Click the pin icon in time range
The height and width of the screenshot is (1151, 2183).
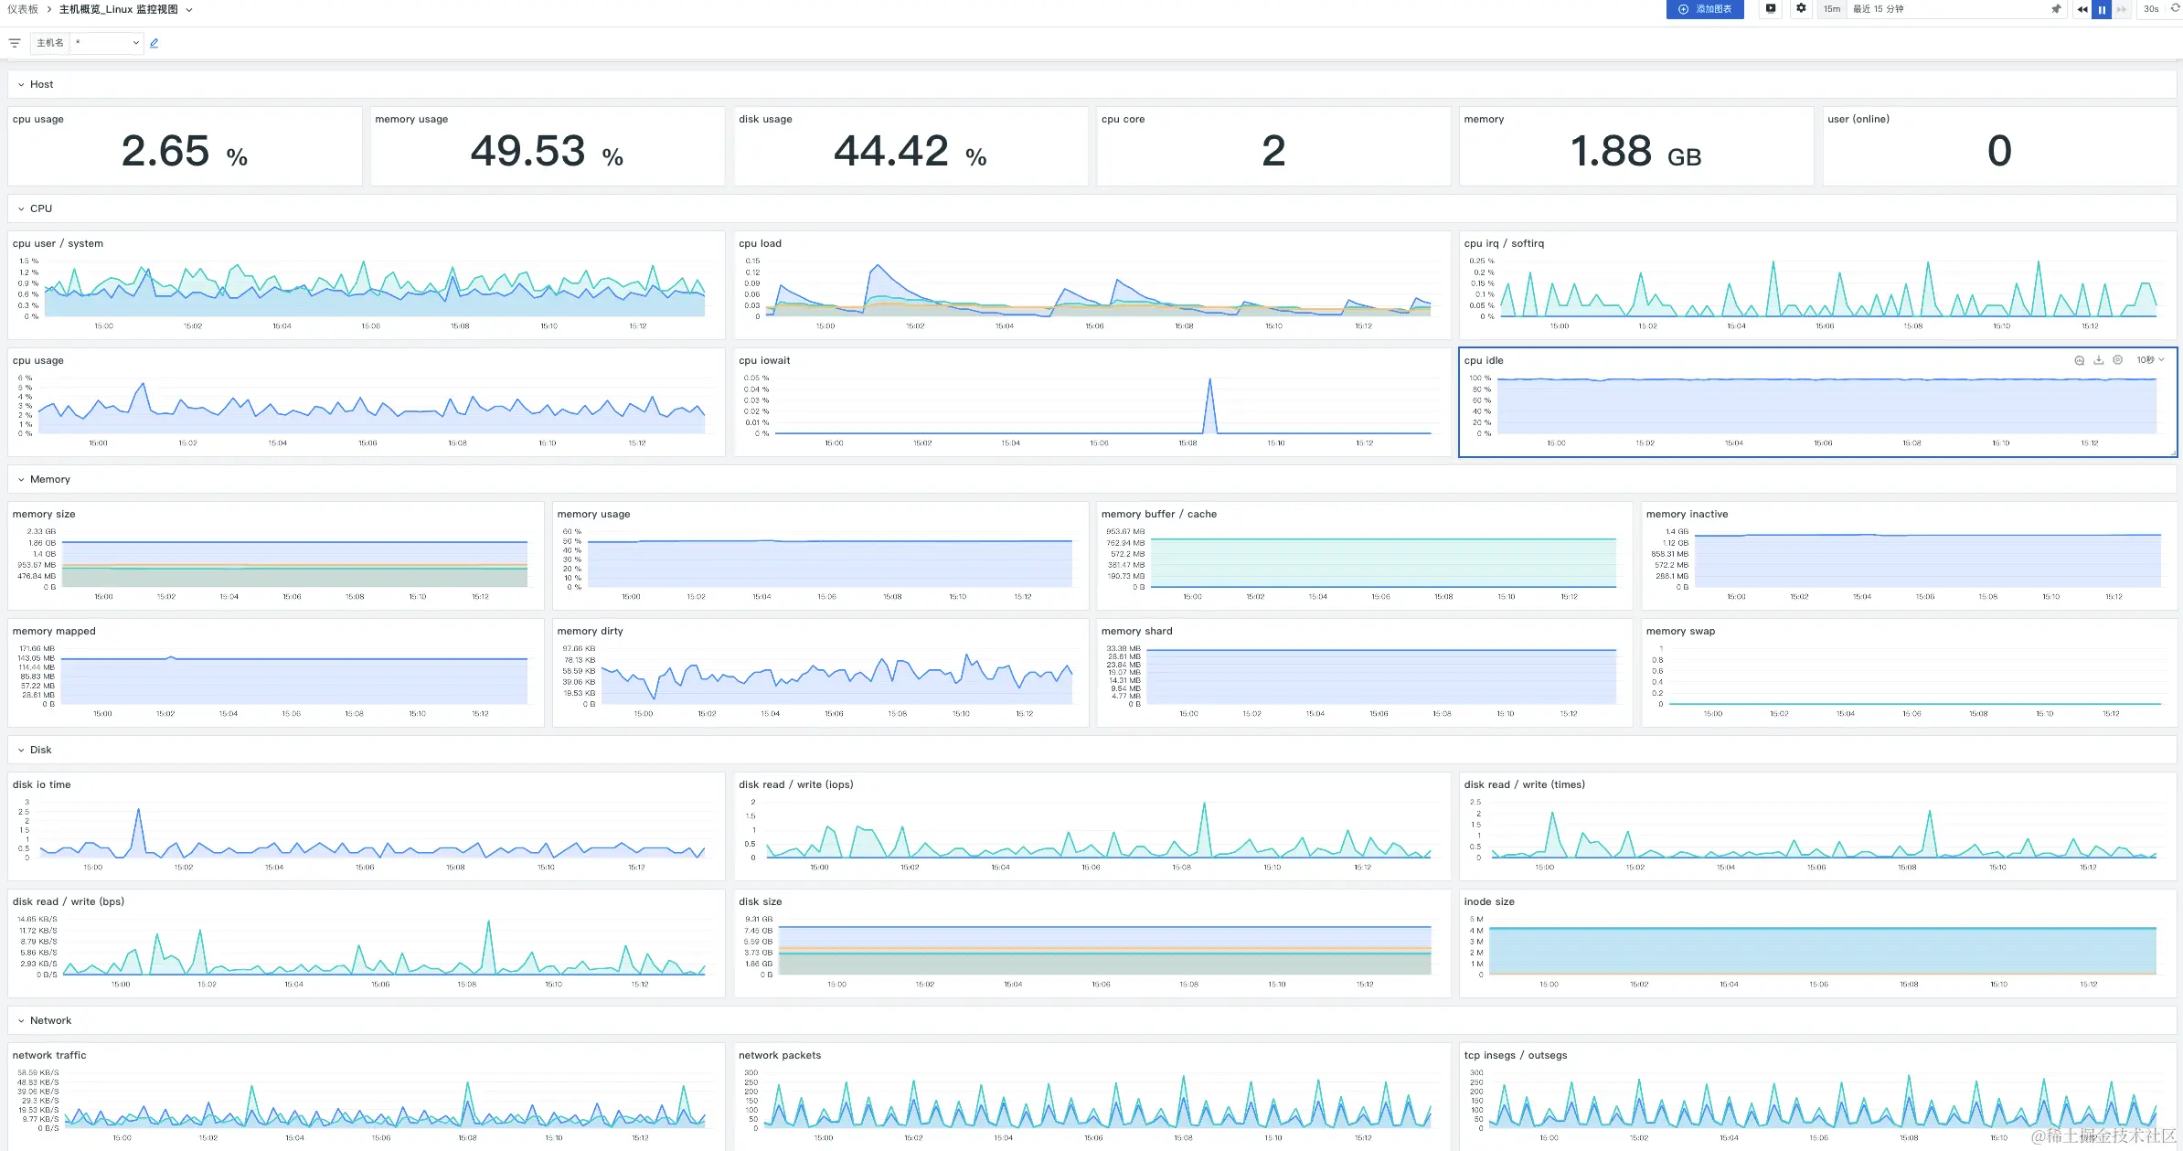(2056, 9)
